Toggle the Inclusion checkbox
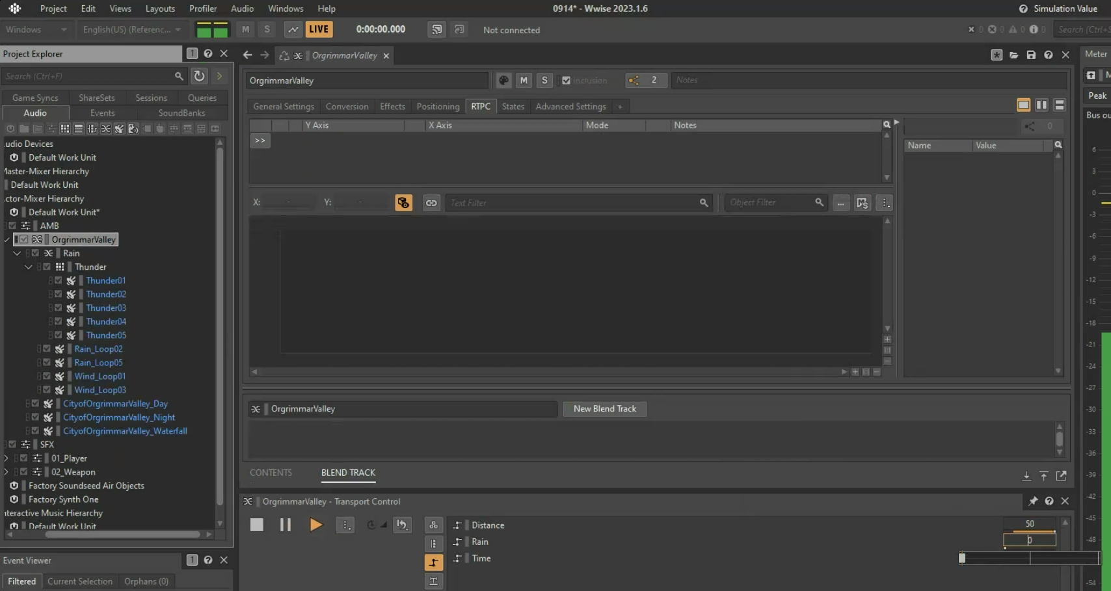The image size is (1111, 591). coord(567,81)
